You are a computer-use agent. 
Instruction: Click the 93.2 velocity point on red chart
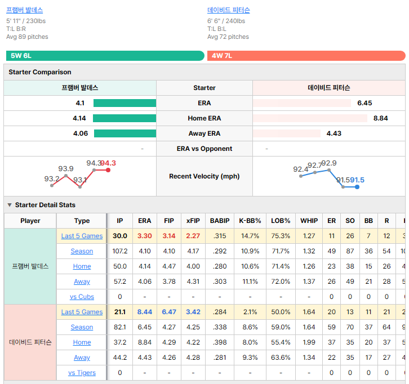[52, 186]
